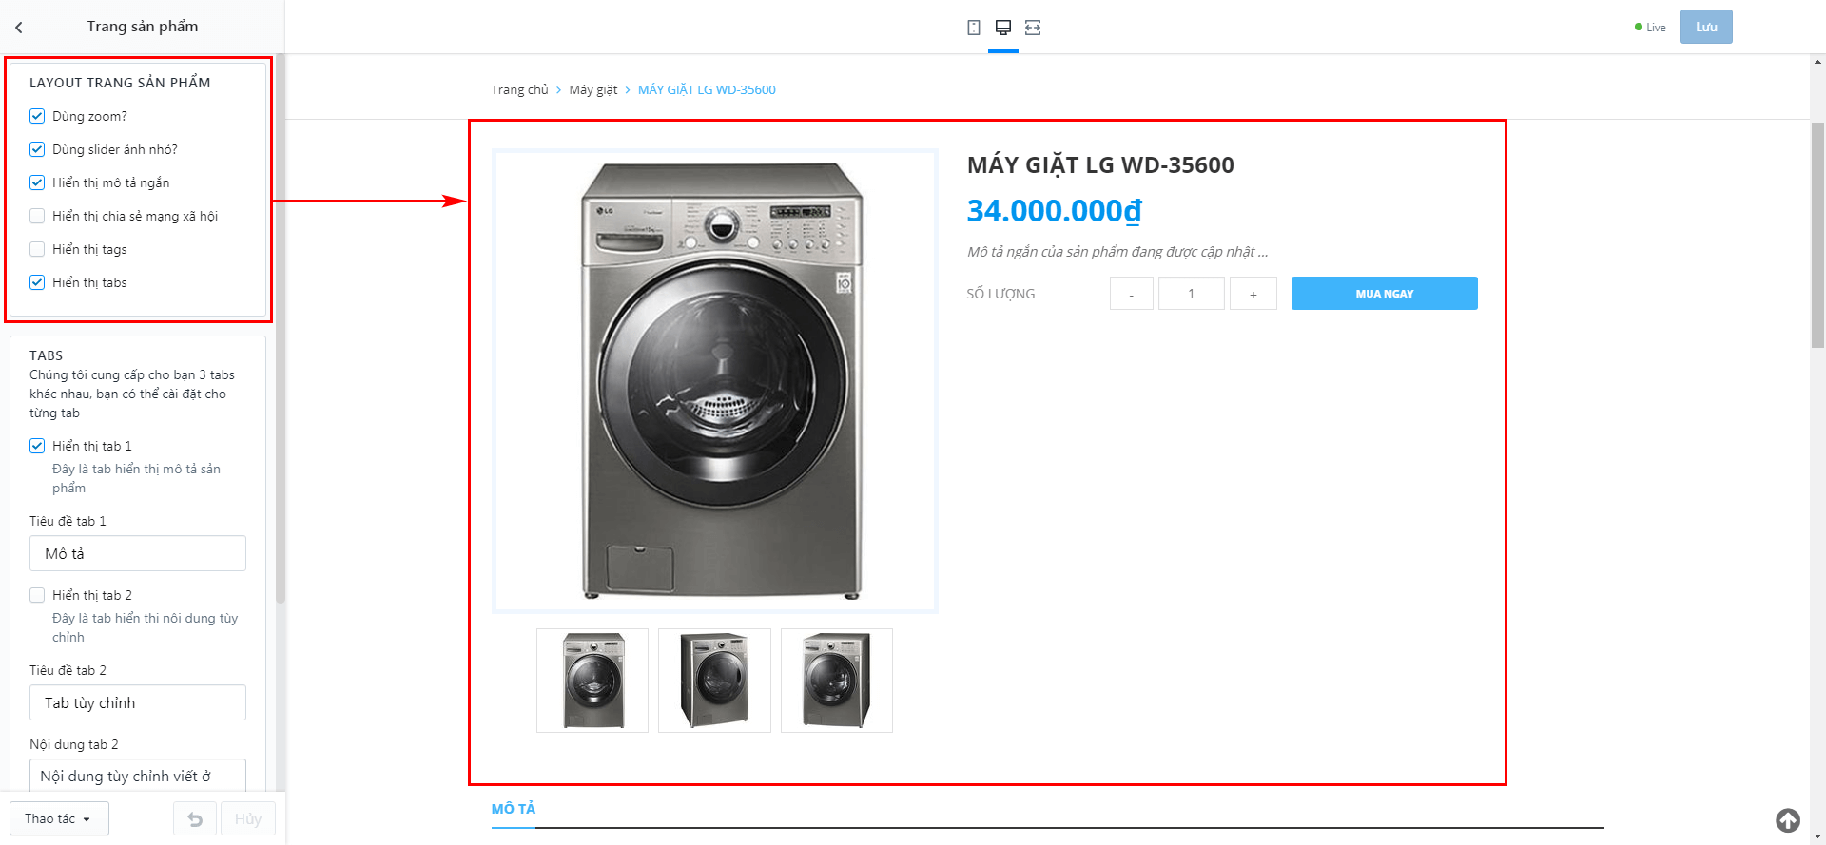
Task: Toggle 'Dùng slider ảnh nhỏ?' checkbox
Action: pyautogui.click(x=37, y=149)
